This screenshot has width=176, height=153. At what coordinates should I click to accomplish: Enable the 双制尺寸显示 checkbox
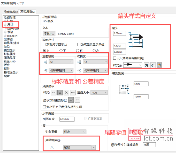tap(44, 45)
